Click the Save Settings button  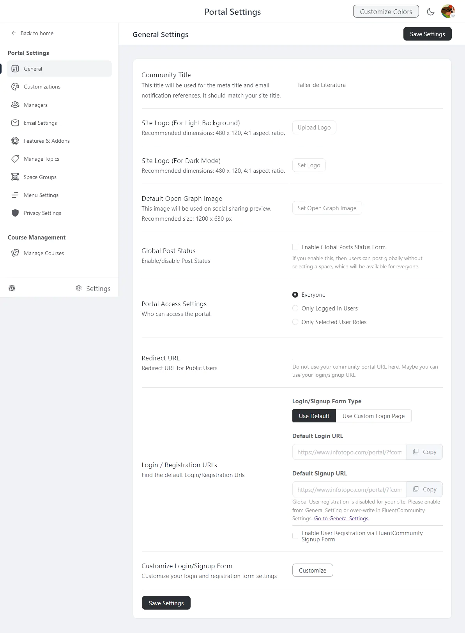[427, 34]
